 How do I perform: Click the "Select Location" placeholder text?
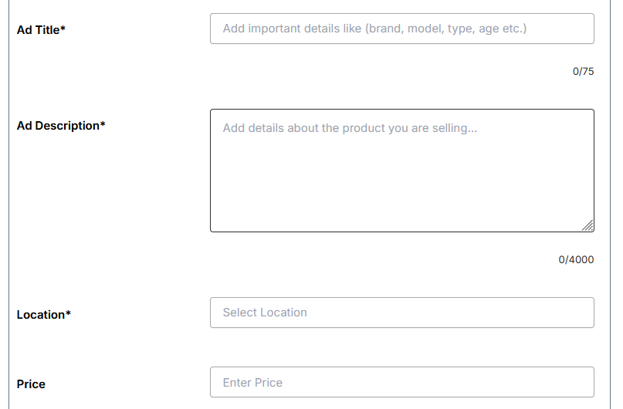pyautogui.click(x=265, y=313)
